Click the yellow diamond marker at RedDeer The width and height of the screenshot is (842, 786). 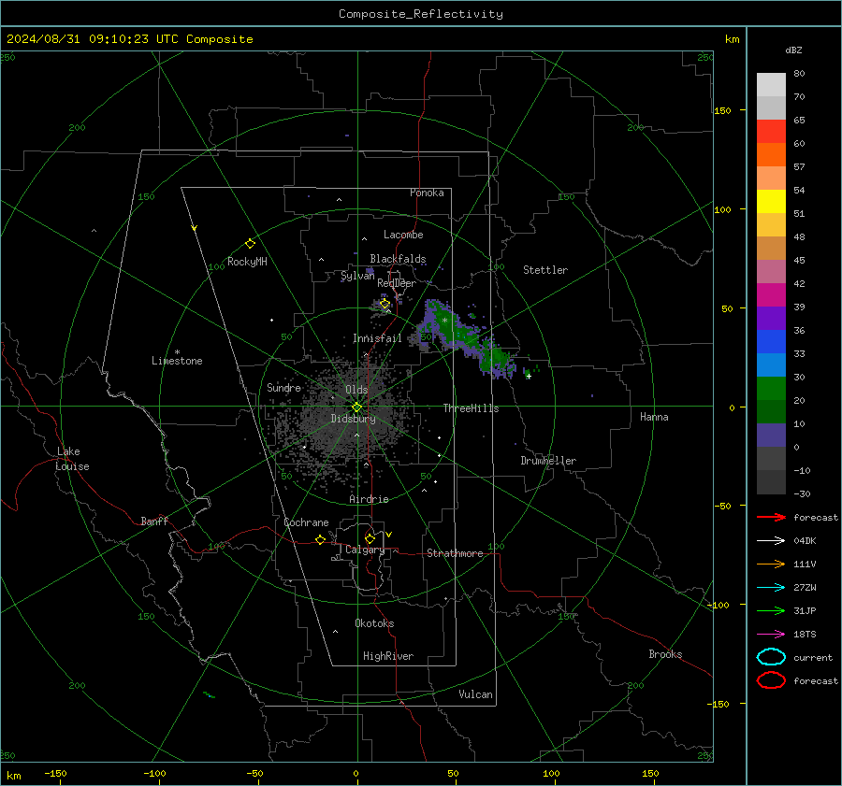pos(385,304)
